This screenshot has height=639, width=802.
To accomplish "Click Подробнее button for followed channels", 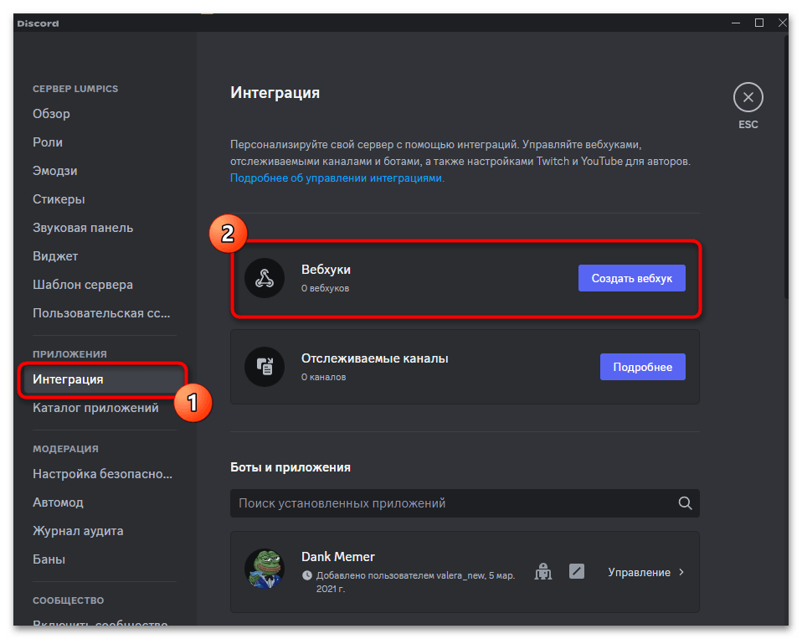I will pyautogui.click(x=642, y=367).
